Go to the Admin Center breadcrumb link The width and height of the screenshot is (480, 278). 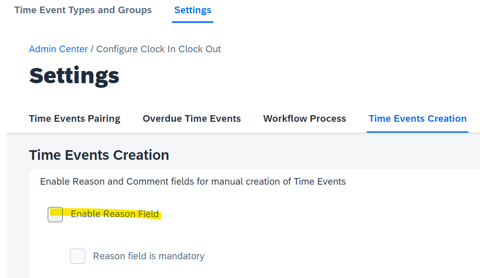point(58,49)
